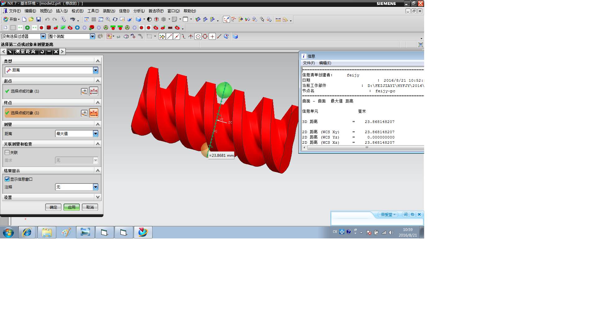Click the Redo arrow icon
This screenshot has width=616, height=321.
tap(55, 19)
